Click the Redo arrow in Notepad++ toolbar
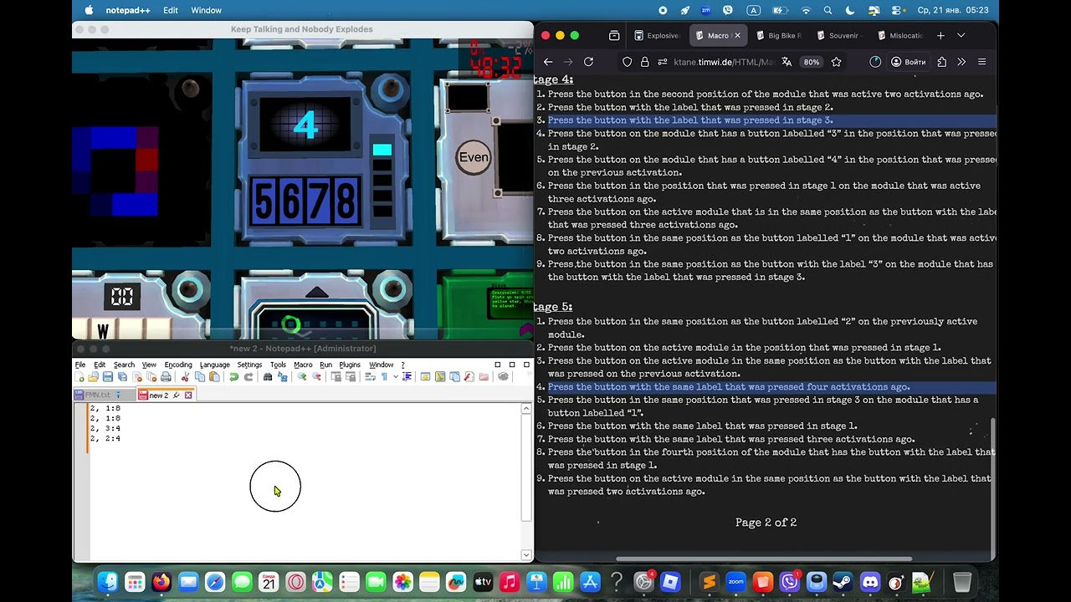Viewport: 1071px width, 602px height. tap(248, 377)
